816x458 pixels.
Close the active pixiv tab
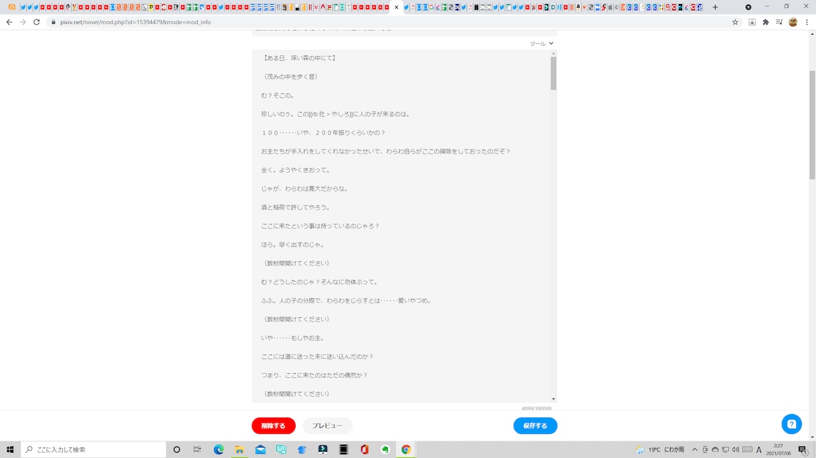coord(397,7)
